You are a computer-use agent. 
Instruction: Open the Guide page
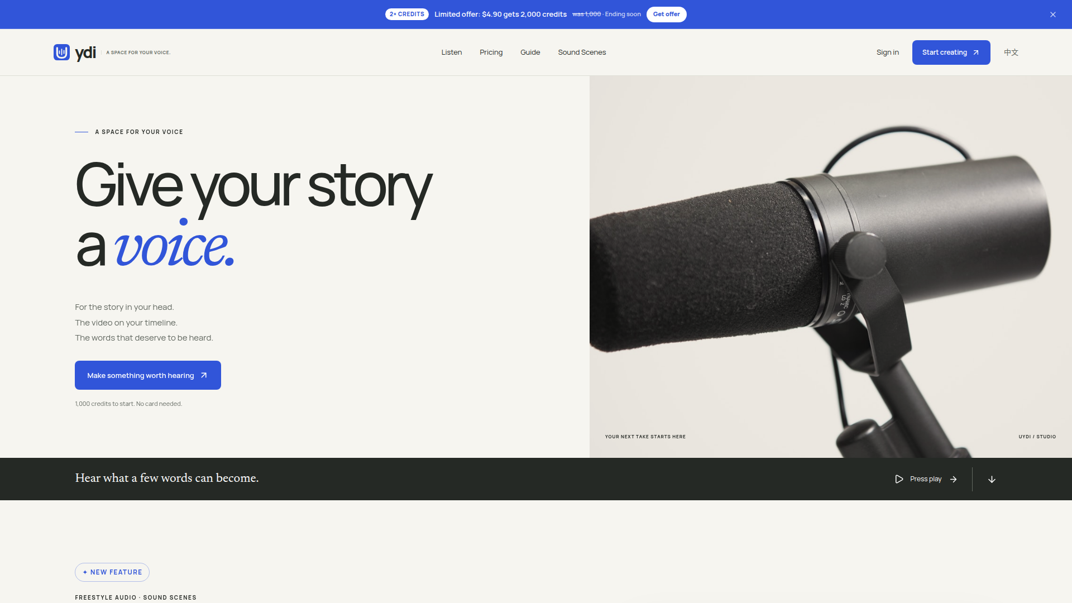[530, 52]
